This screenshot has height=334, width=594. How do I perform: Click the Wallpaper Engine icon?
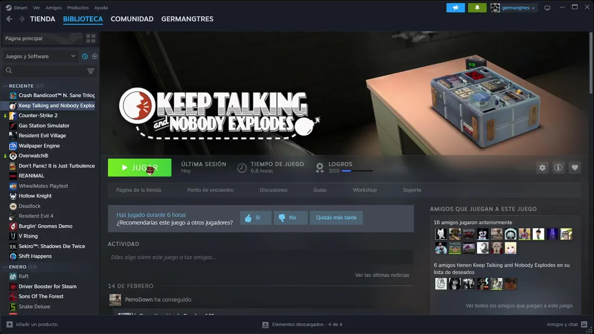13,146
